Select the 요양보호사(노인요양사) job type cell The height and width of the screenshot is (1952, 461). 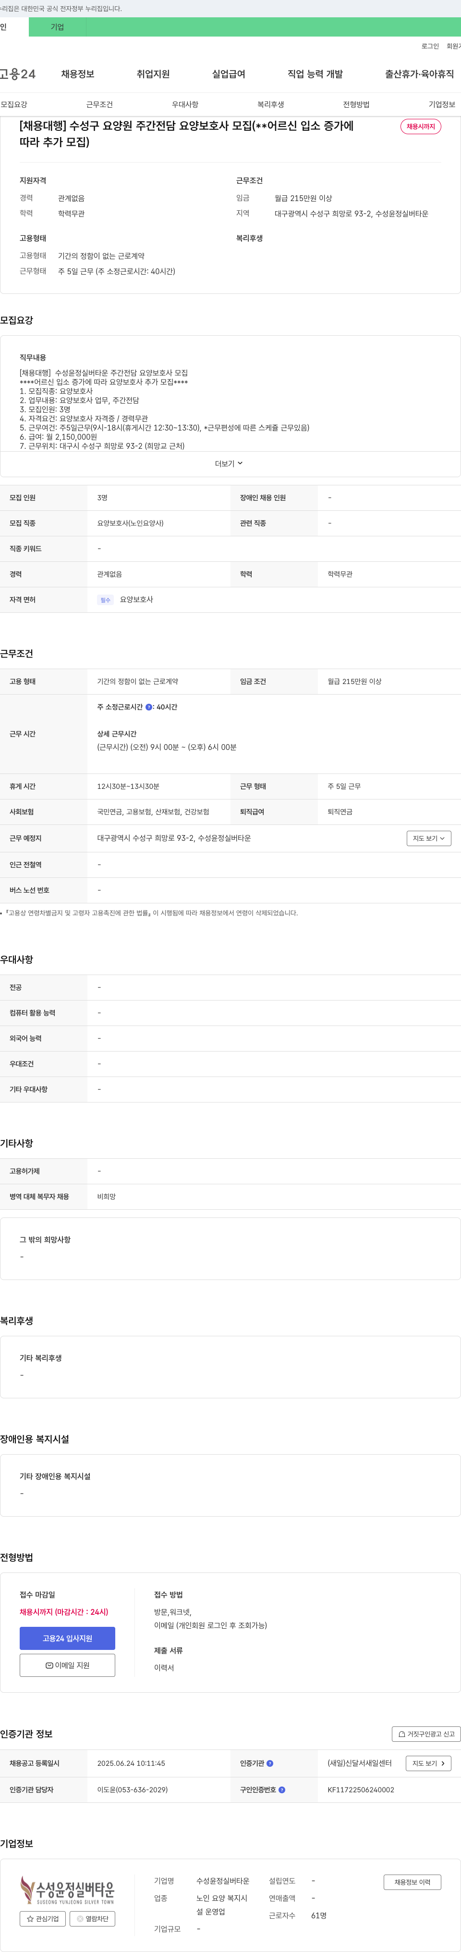coord(130,523)
